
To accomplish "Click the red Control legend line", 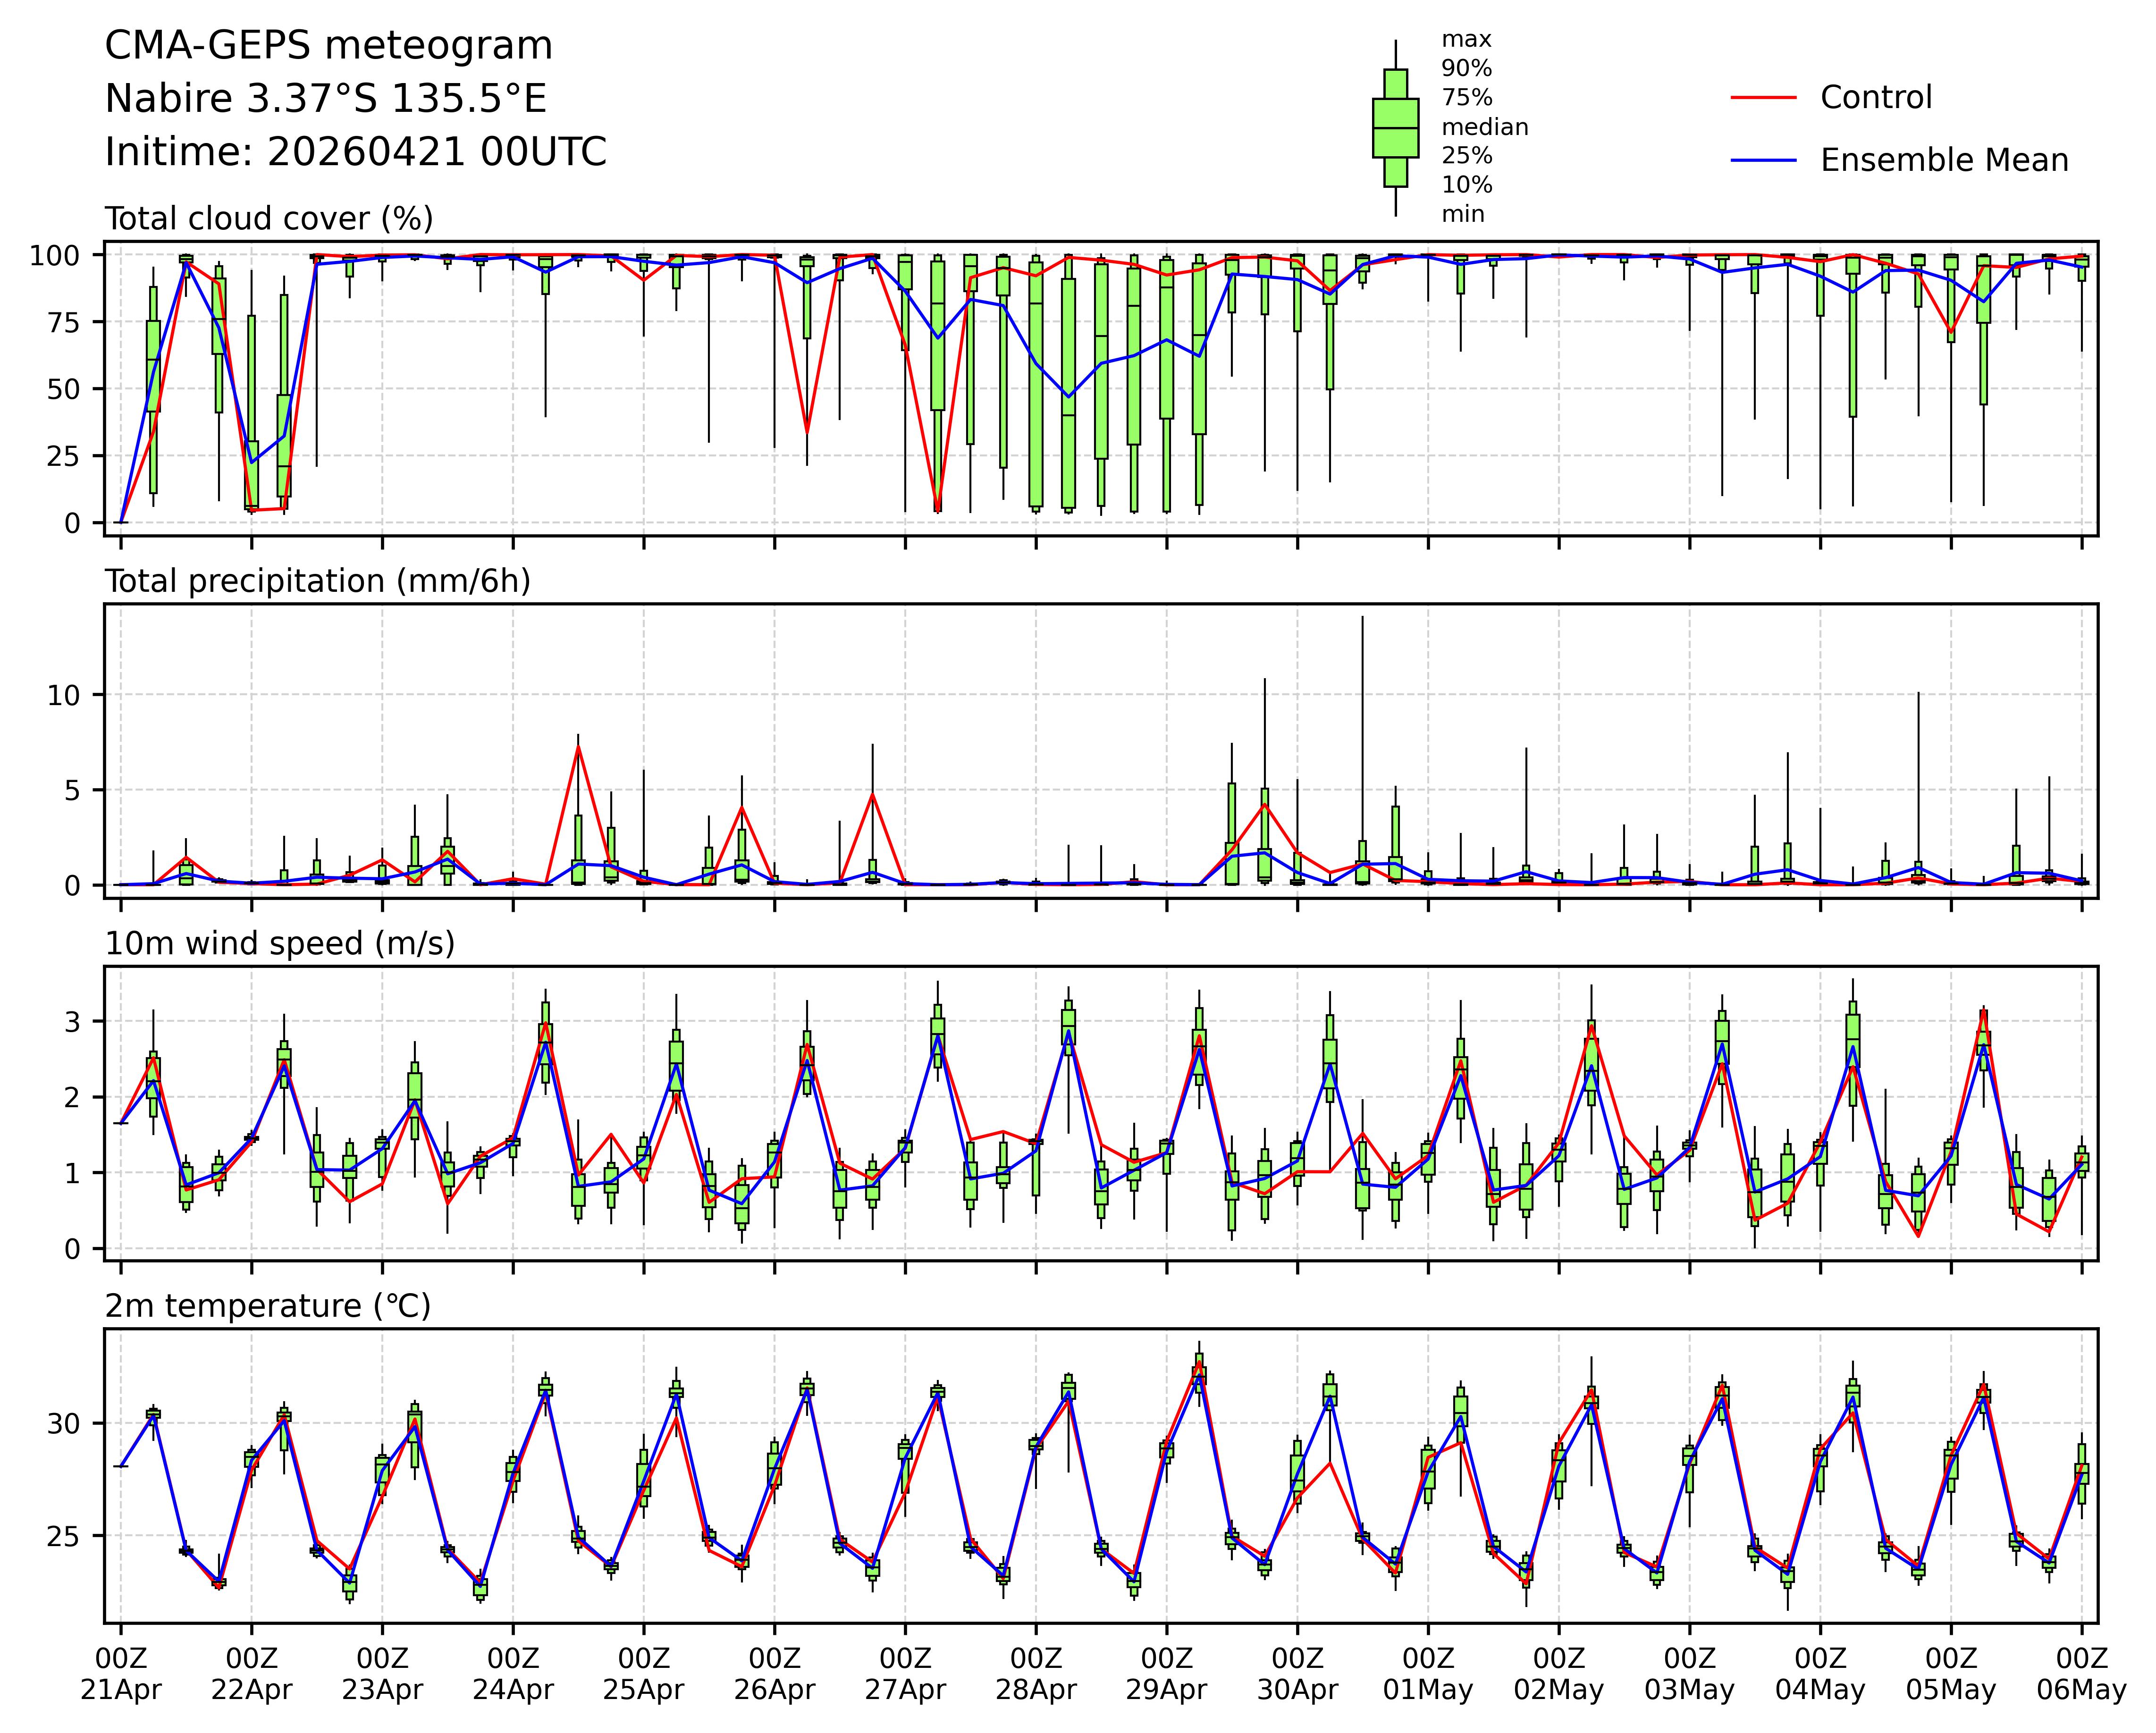I will 1763,98.
